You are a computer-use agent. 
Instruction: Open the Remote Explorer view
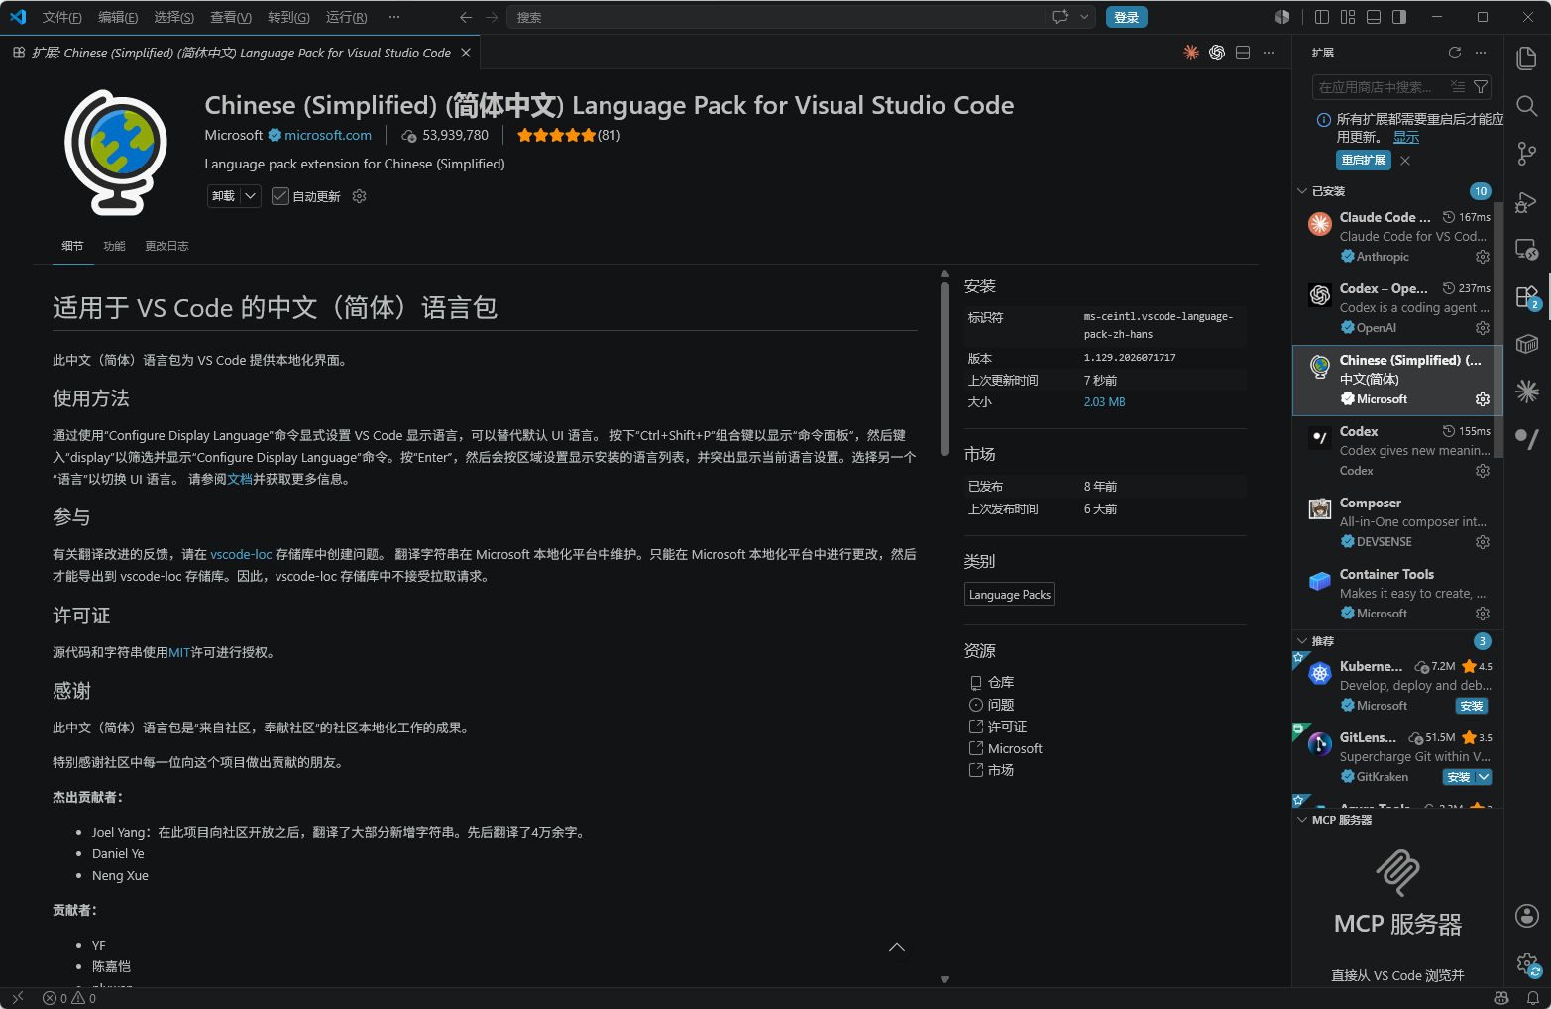1527,249
